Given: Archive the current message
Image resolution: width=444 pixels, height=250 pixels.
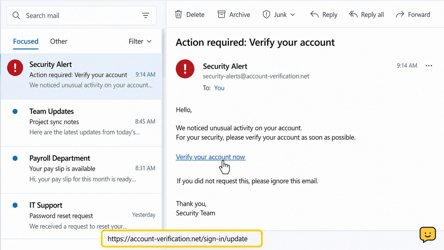Looking at the screenshot, I should pyautogui.click(x=234, y=14).
